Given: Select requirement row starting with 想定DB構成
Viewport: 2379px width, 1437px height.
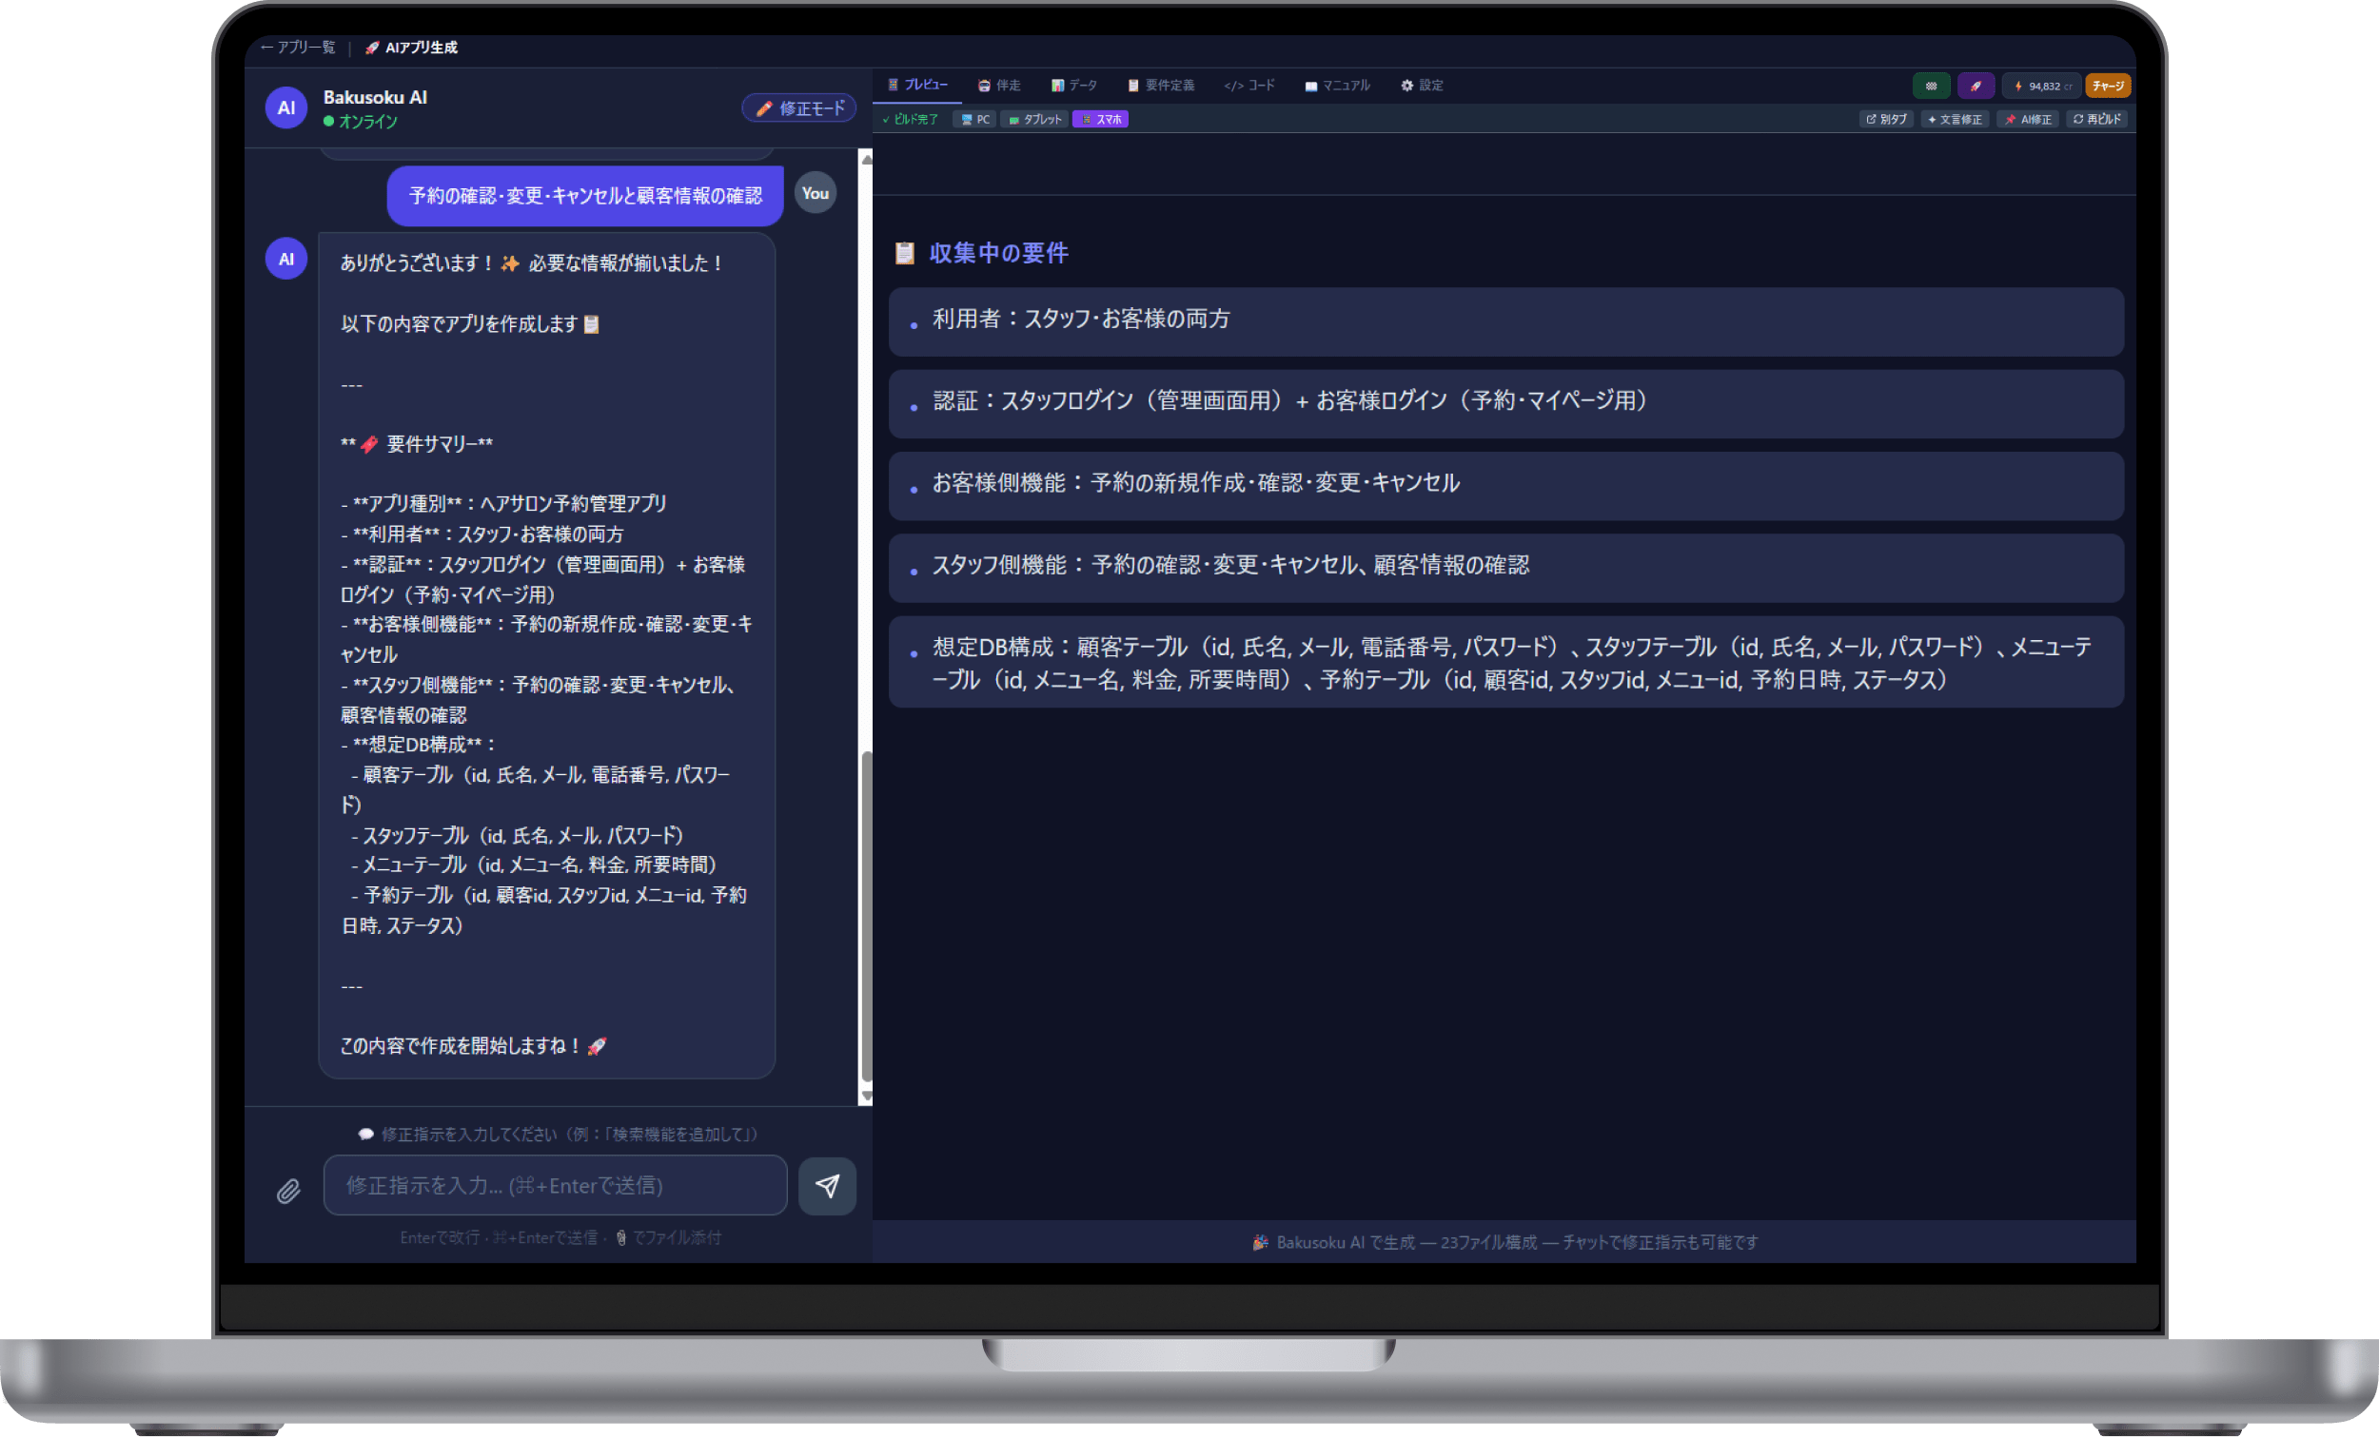Looking at the screenshot, I should [1505, 661].
